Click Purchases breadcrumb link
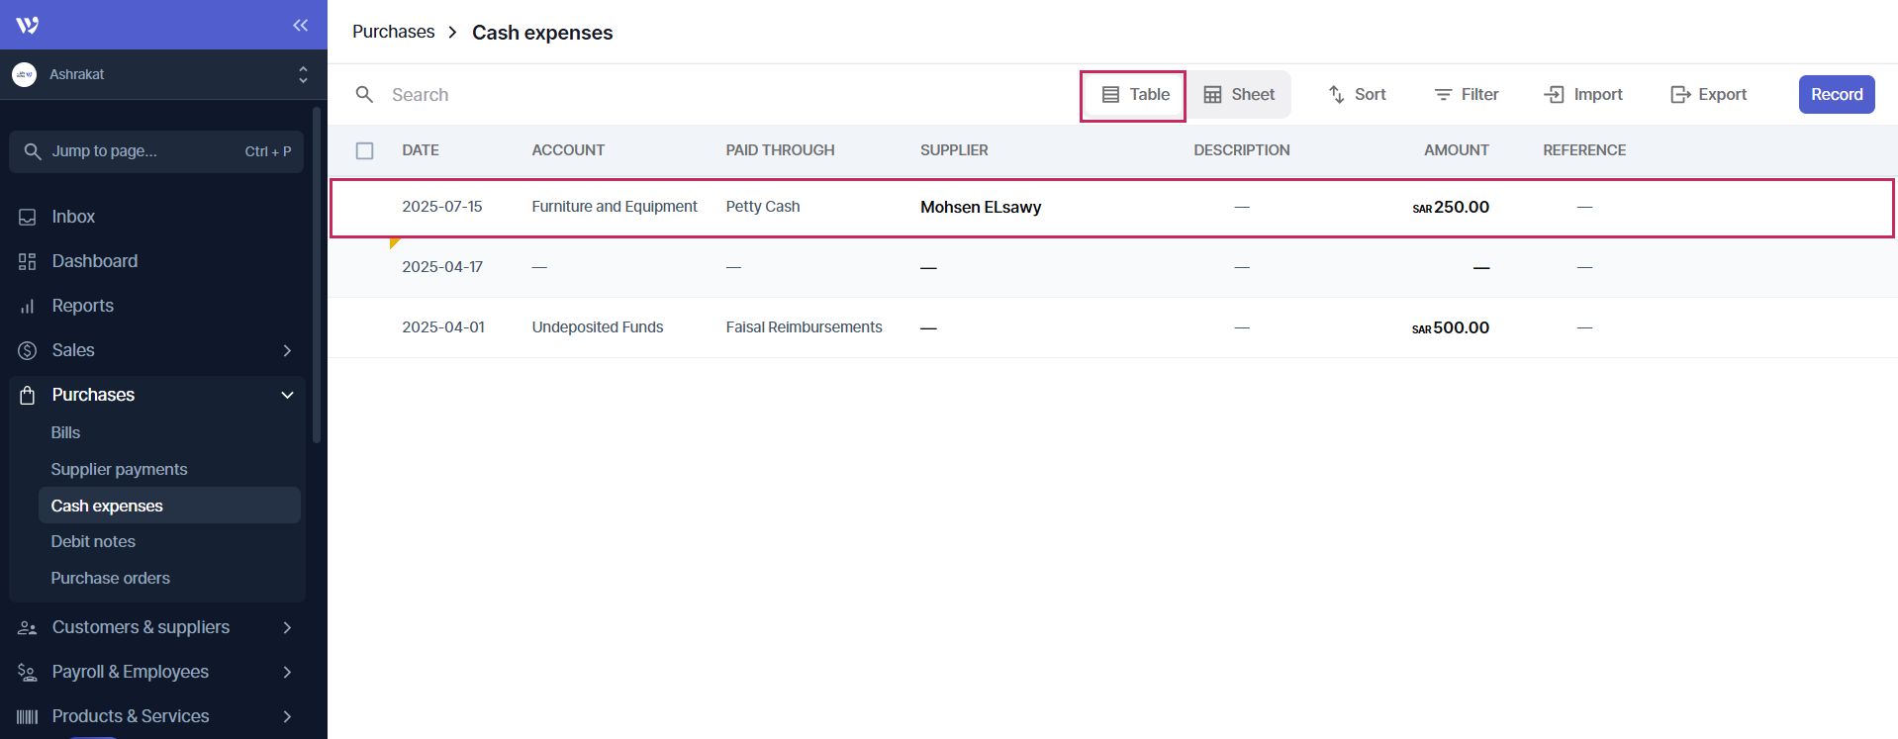1898x739 pixels. coord(393,32)
